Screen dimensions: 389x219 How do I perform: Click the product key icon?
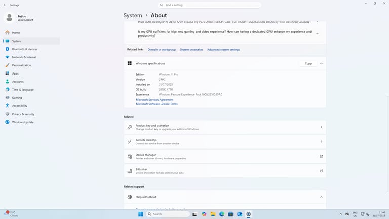[130, 127]
